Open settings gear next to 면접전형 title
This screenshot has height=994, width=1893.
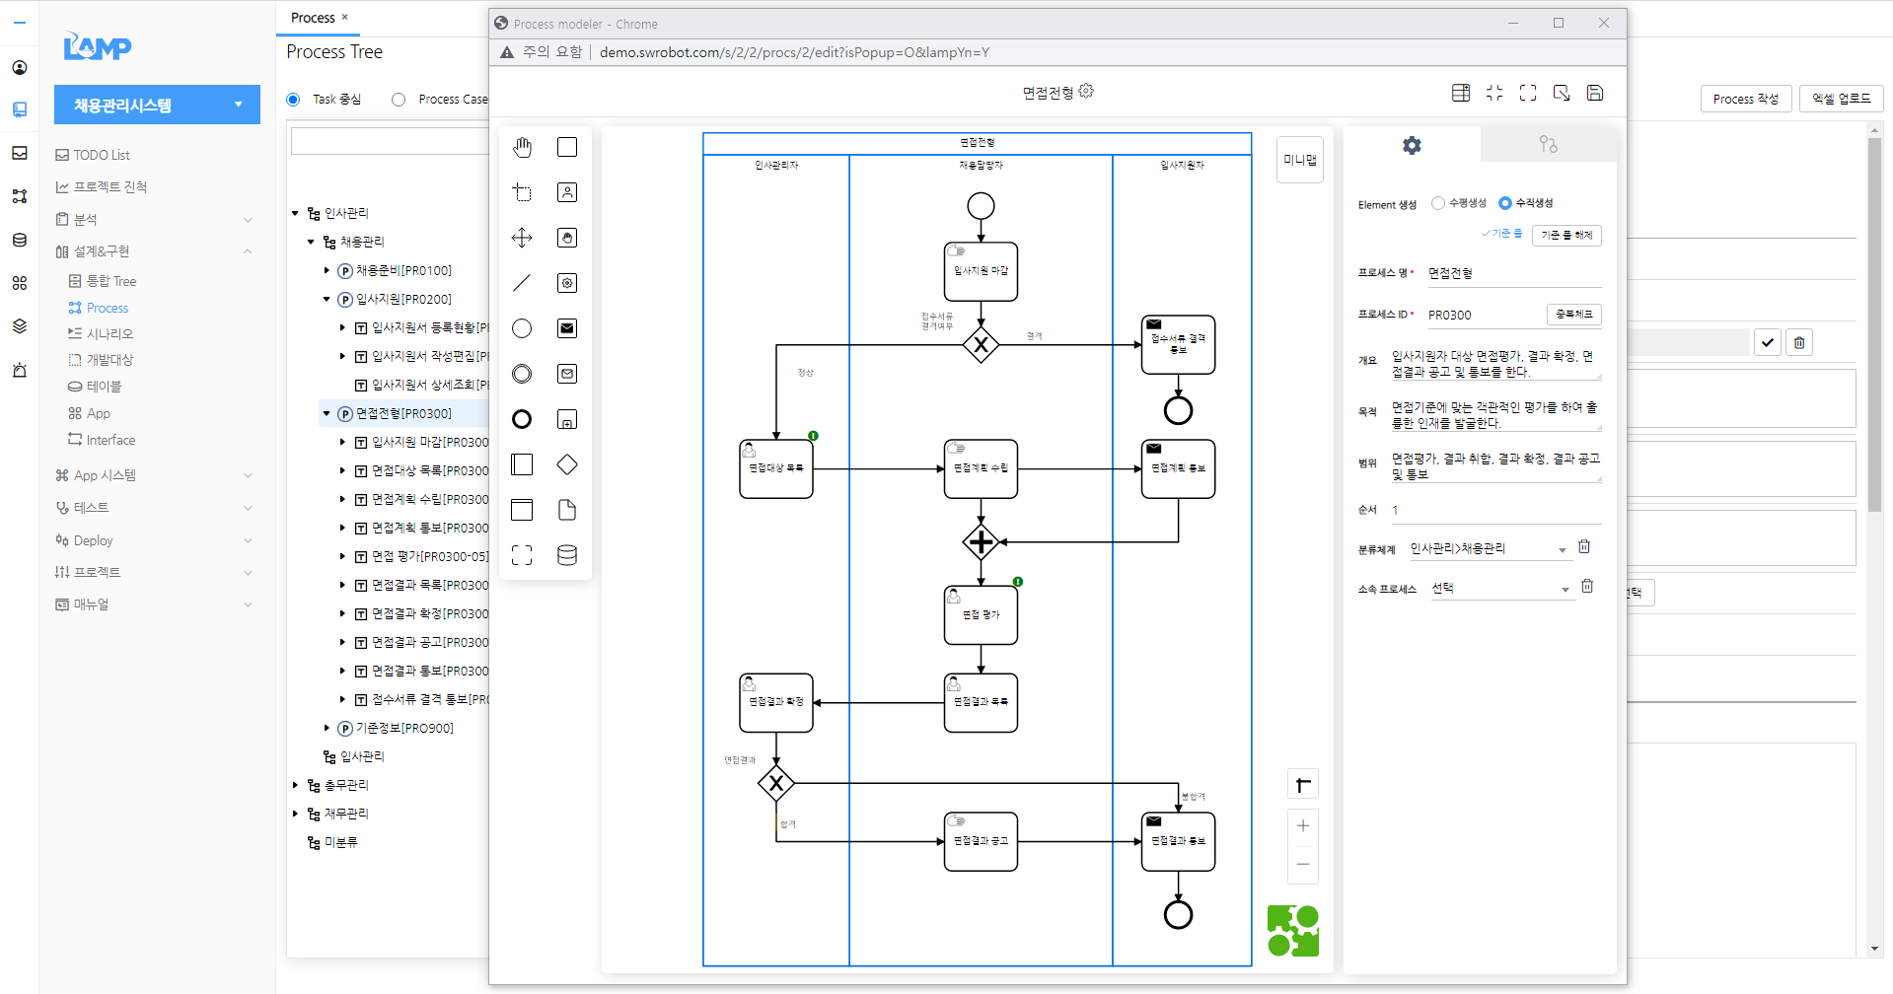tap(1086, 91)
